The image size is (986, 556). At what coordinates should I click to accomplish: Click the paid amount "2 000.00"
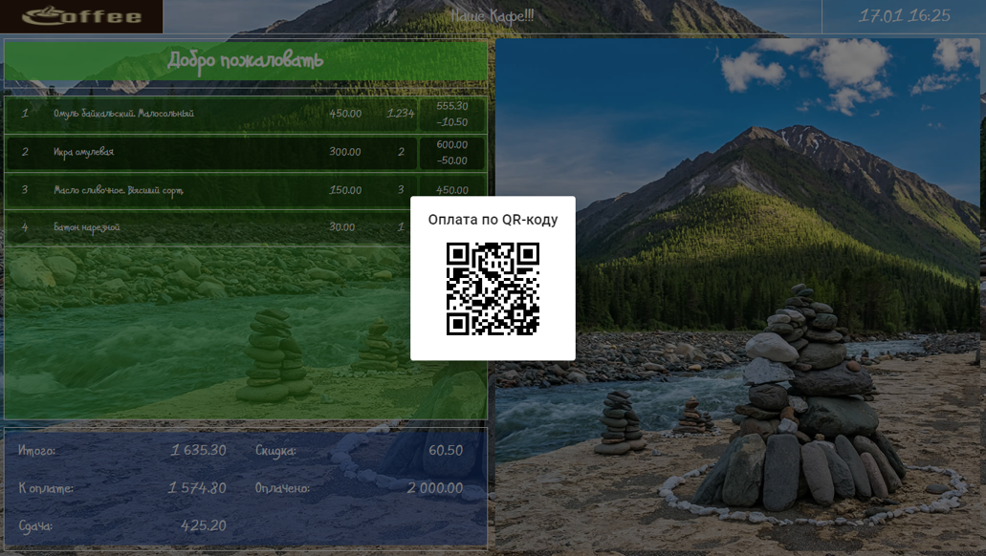pyautogui.click(x=435, y=488)
